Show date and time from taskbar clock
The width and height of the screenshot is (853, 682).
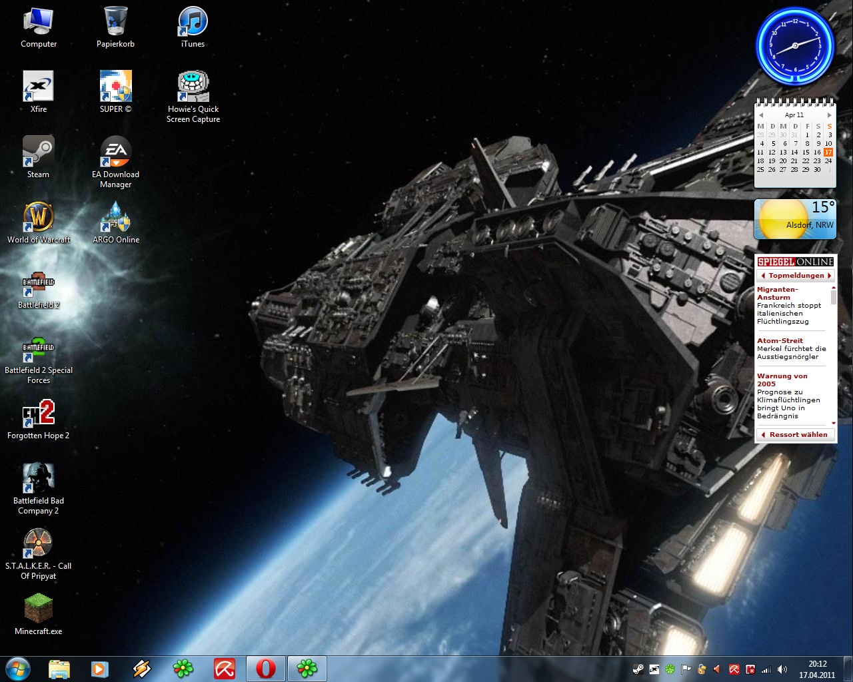817,669
